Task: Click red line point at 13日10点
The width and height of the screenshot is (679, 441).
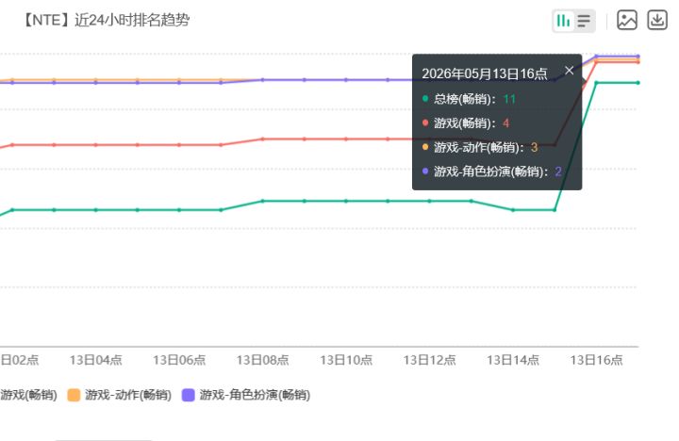Action: (346, 139)
